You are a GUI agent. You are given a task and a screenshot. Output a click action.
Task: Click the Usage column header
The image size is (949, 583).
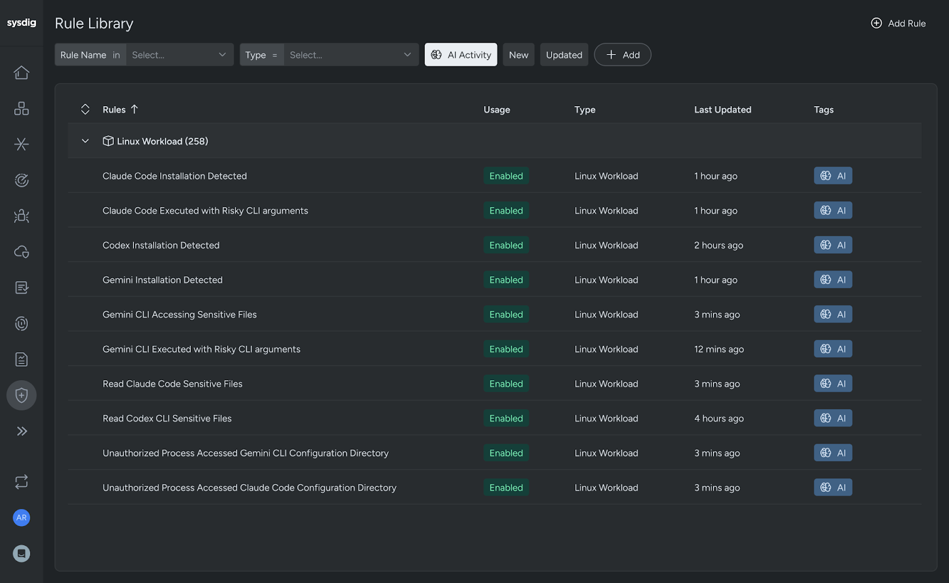click(x=496, y=110)
